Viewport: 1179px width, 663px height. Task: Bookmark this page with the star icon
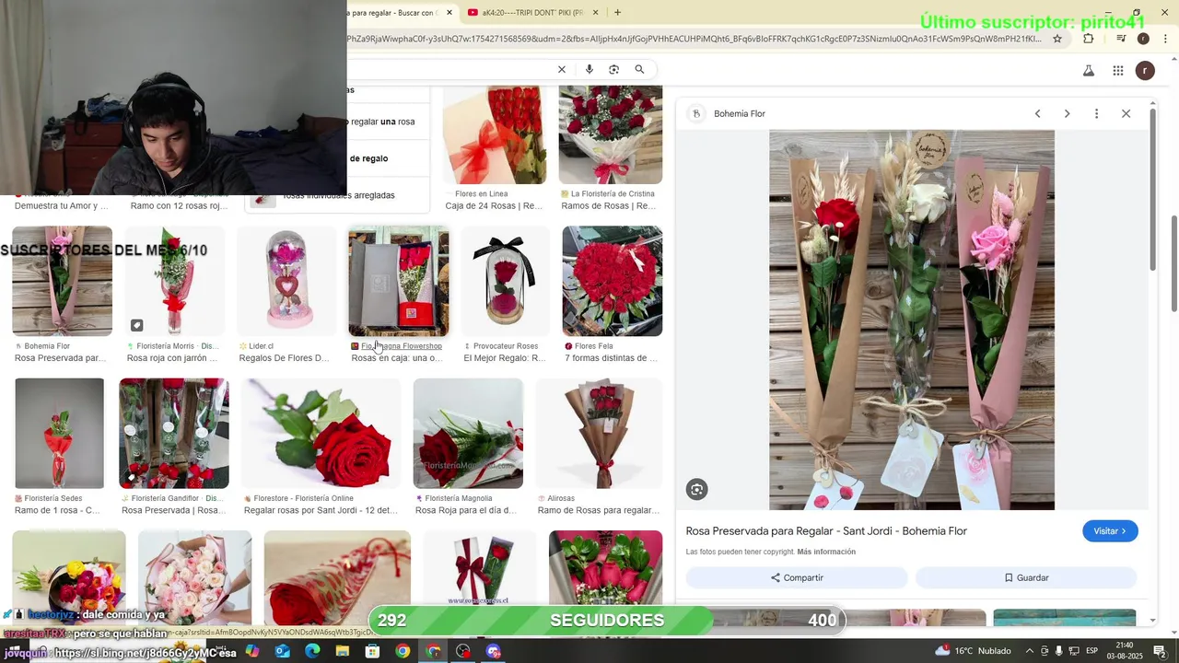(1057, 39)
